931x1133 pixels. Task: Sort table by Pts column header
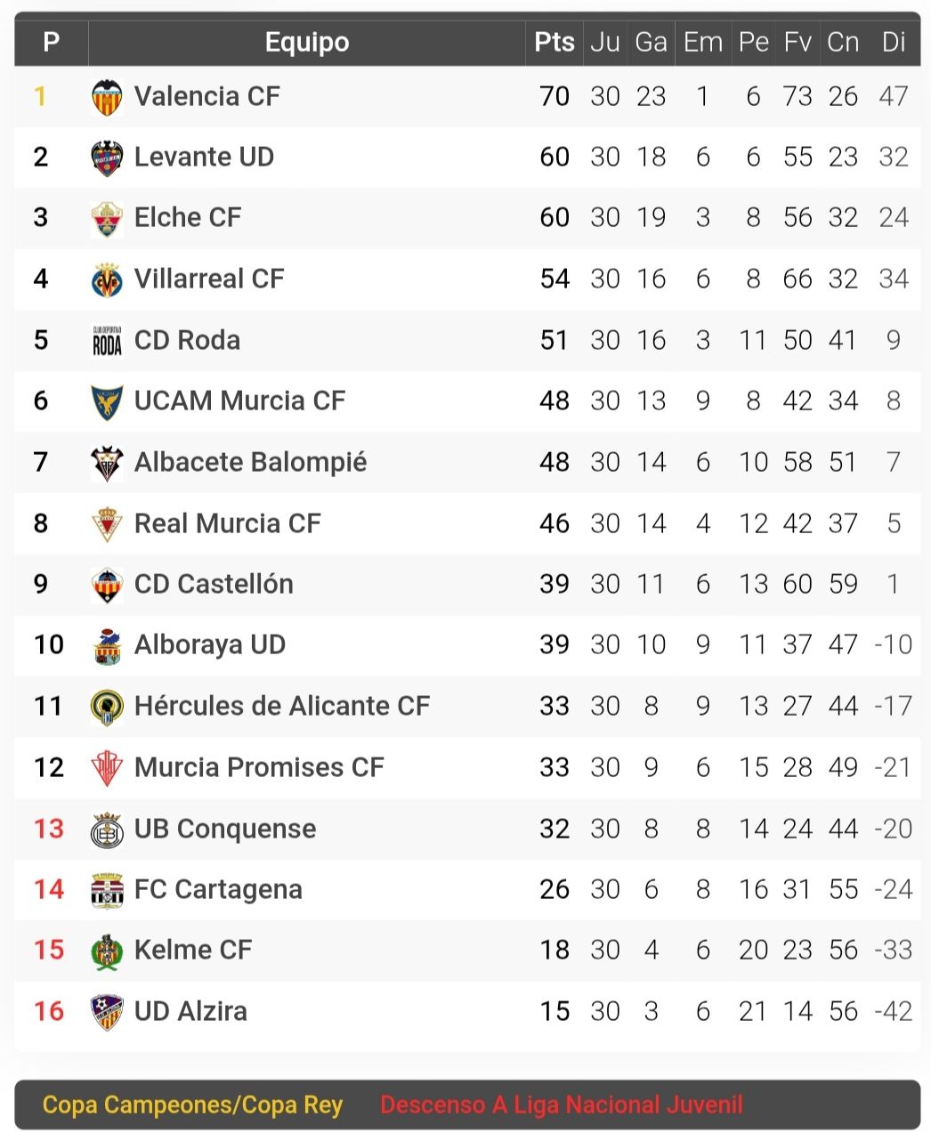coord(555,42)
